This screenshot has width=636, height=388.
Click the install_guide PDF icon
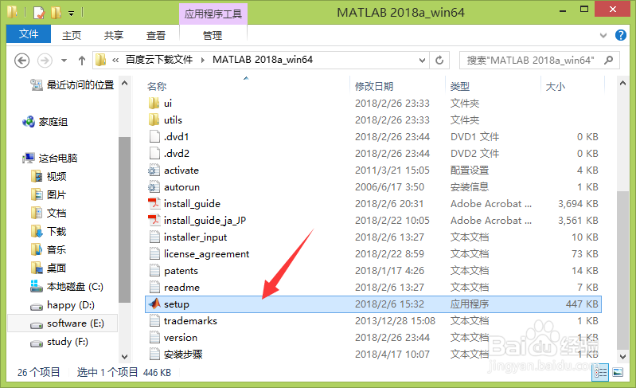(154, 203)
